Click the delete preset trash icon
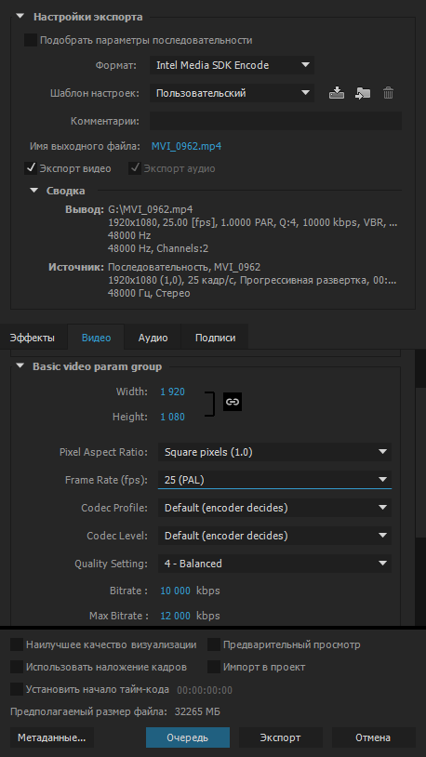The image size is (426, 757). click(x=388, y=93)
